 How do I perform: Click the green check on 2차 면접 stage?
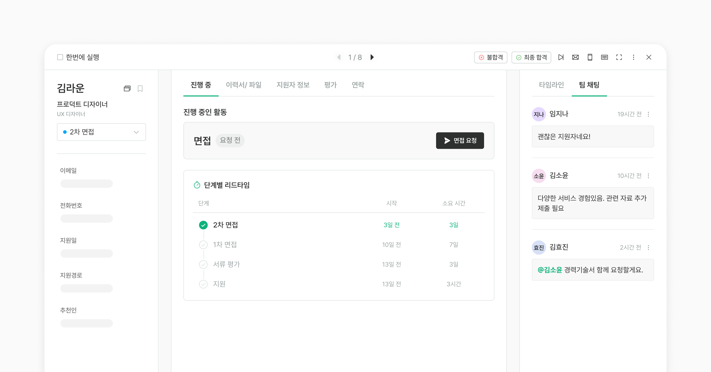[x=203, y=225]
